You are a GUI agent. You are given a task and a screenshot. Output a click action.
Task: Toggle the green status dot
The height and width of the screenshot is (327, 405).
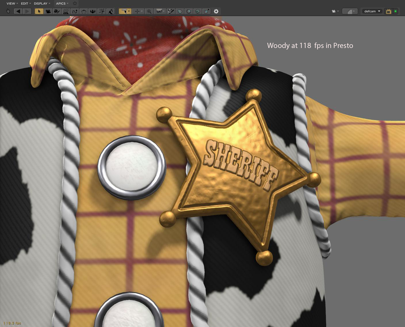coord(396,11)
